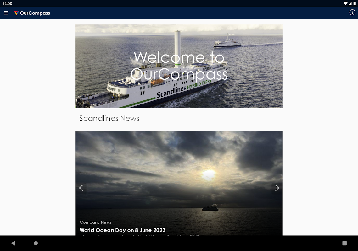358x251 pixels.
Task: Tap the Android home navigation button
Action: [36, 243]
